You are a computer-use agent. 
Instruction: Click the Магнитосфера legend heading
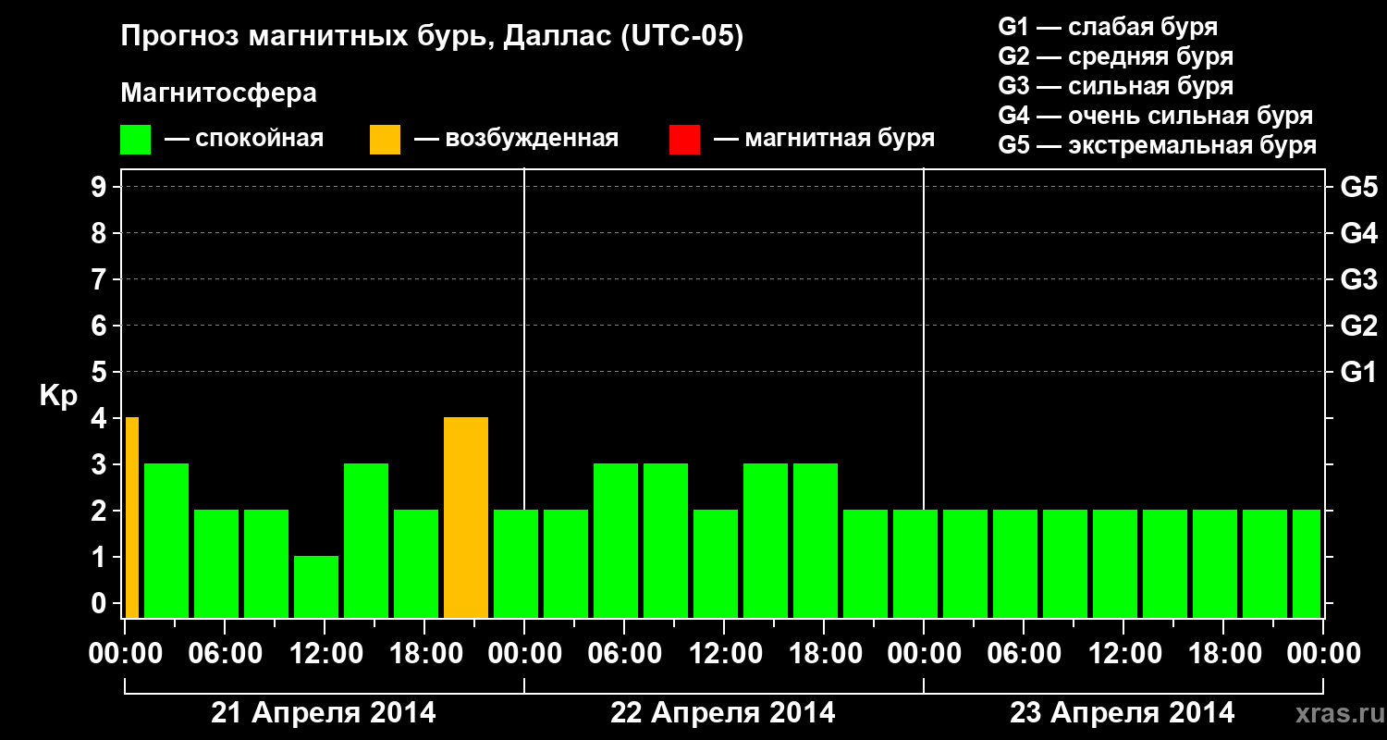tap(219, 93)
